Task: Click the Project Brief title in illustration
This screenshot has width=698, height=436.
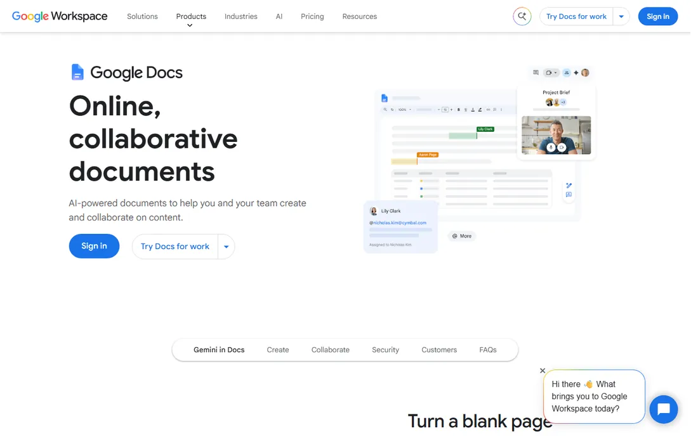Action: coord(556,93)
